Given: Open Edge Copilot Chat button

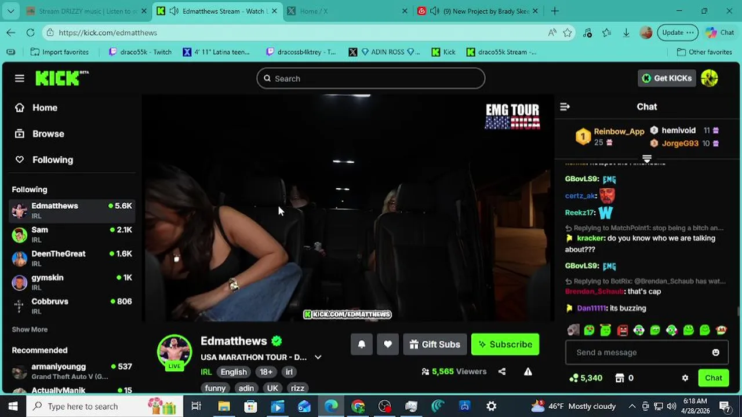Looking at the screenshot, I should (720, 32).
